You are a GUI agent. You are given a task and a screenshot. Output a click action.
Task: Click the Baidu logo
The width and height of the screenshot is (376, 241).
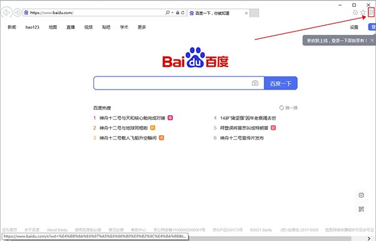[x=196, y=58]
